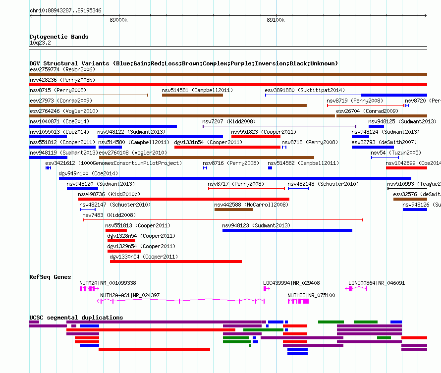The height and width of the screenshot is (373, 441).
Task: Click dgv1330n54 (Cooper2011) label
Action: point(144,257)
